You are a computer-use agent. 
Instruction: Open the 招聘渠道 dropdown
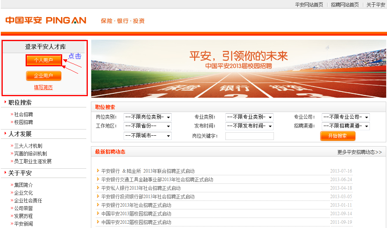(345, 126)
